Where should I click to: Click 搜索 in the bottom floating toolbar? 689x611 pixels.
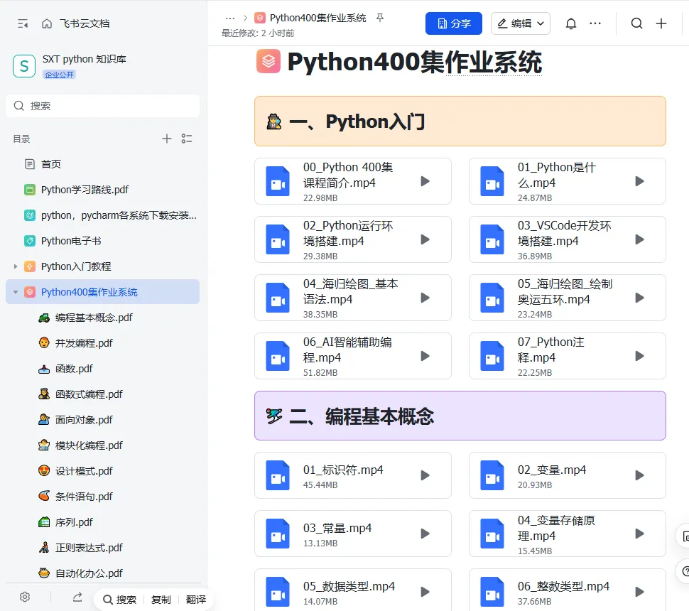tap(119, 600)
